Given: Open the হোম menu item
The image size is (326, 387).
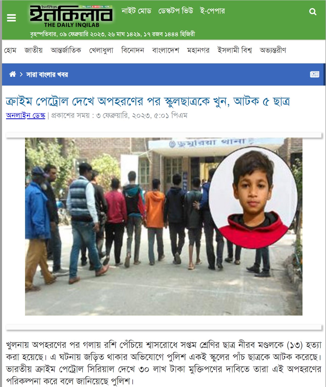Looking at the screenshot, I should click(x=10, y=50).
